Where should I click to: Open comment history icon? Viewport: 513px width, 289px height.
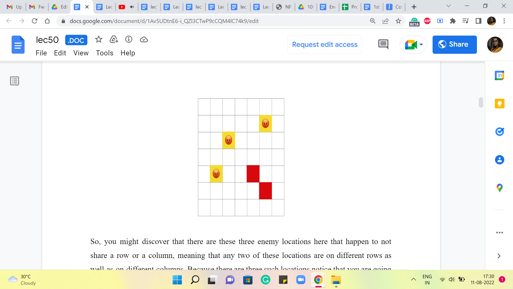click(383, 44)
